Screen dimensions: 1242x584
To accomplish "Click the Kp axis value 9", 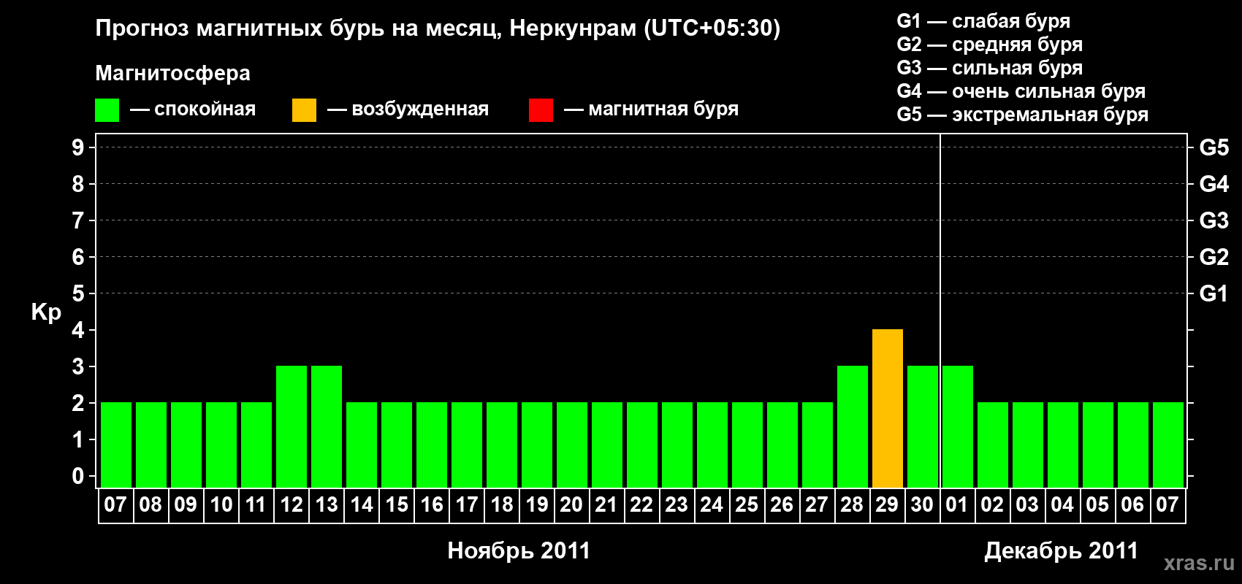I will tap(78, 147).
